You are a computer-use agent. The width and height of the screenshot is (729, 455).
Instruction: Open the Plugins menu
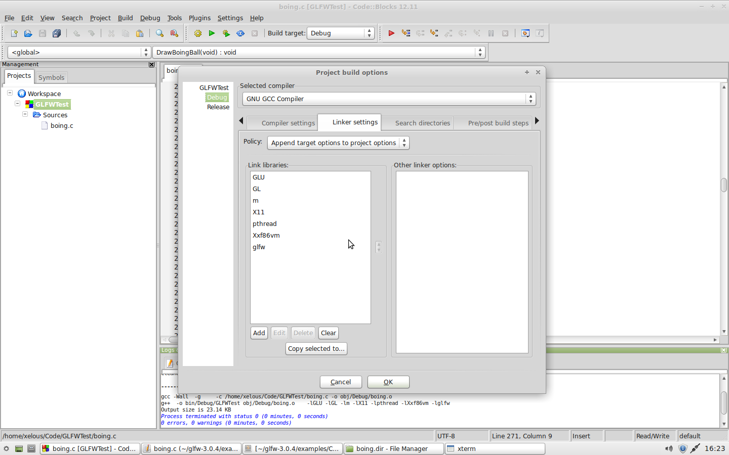click(x=199, y=18)
